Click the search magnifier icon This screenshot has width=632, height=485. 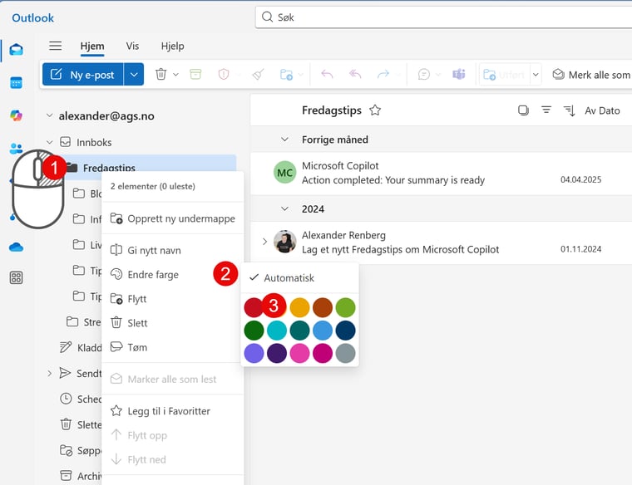[x=267, y=17]
